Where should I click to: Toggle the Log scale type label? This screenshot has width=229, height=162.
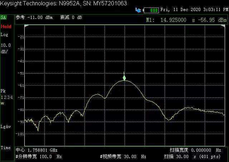point(4,35)
